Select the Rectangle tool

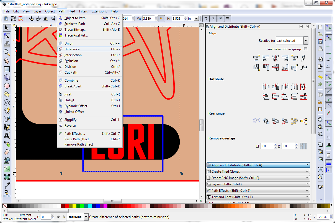[x=7, y=69]
